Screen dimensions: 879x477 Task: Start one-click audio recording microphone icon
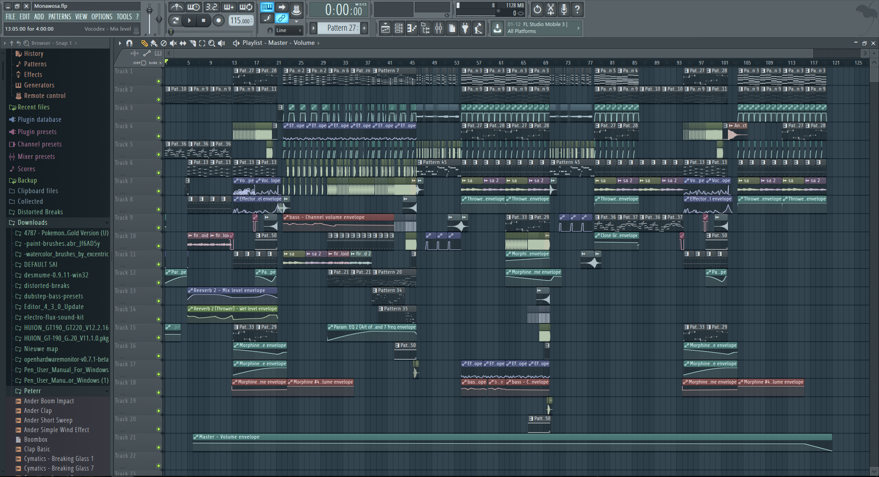564,9
